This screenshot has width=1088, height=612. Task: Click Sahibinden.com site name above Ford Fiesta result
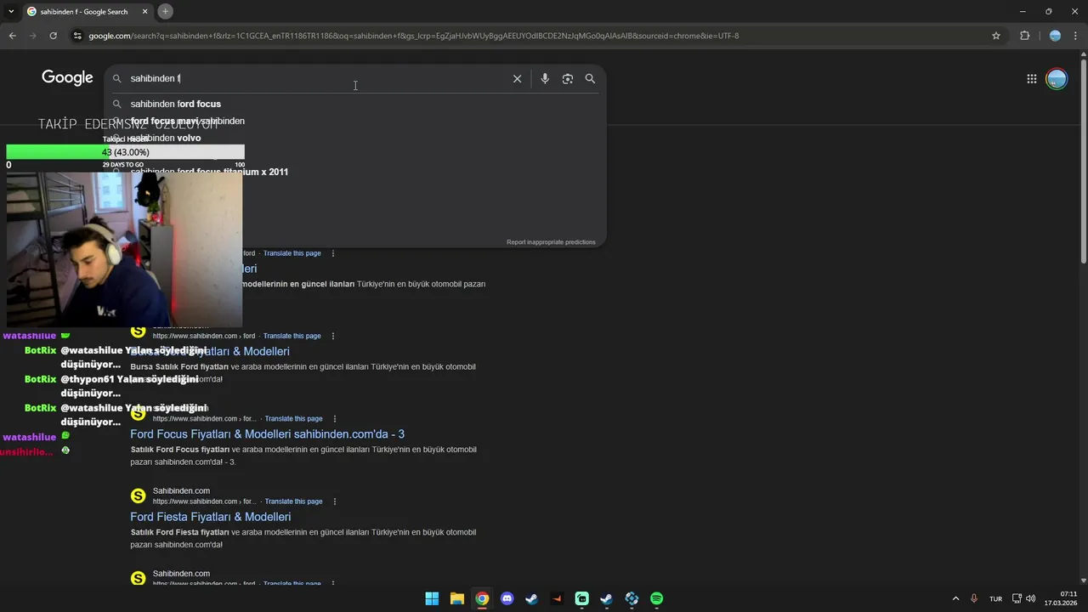coord(181,490)
